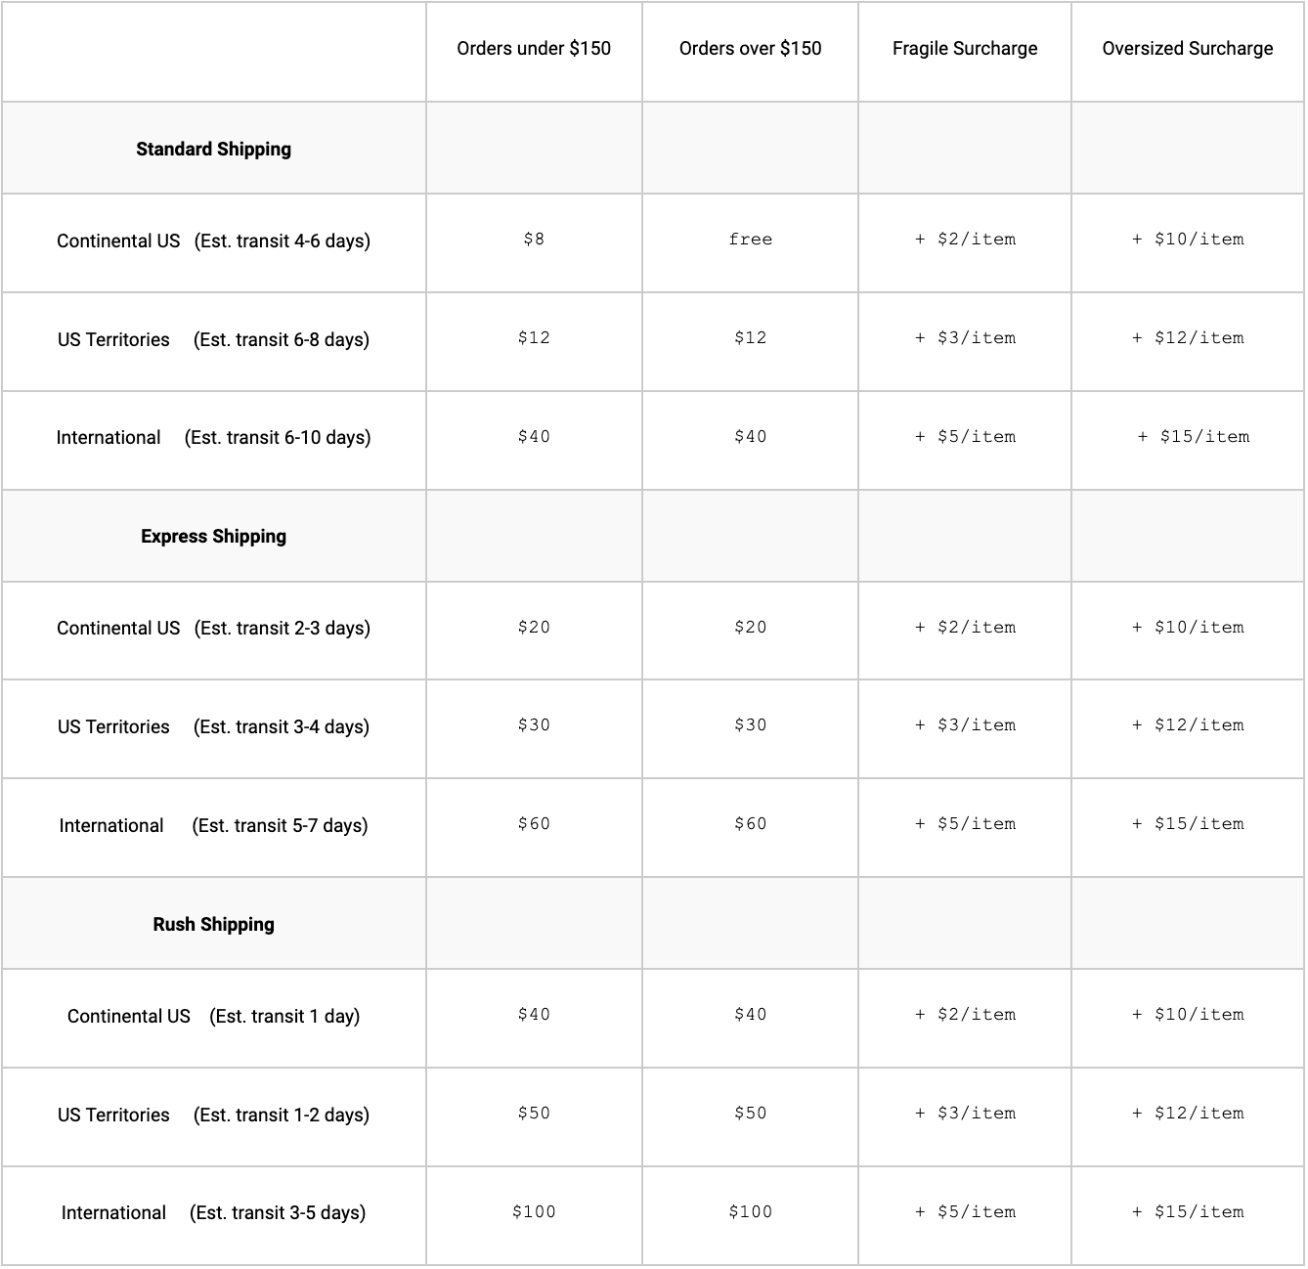The image size is (1308, 1269).
Task: Click the $100 Rush International under $150 cell
Action: tap(534, 1212)
